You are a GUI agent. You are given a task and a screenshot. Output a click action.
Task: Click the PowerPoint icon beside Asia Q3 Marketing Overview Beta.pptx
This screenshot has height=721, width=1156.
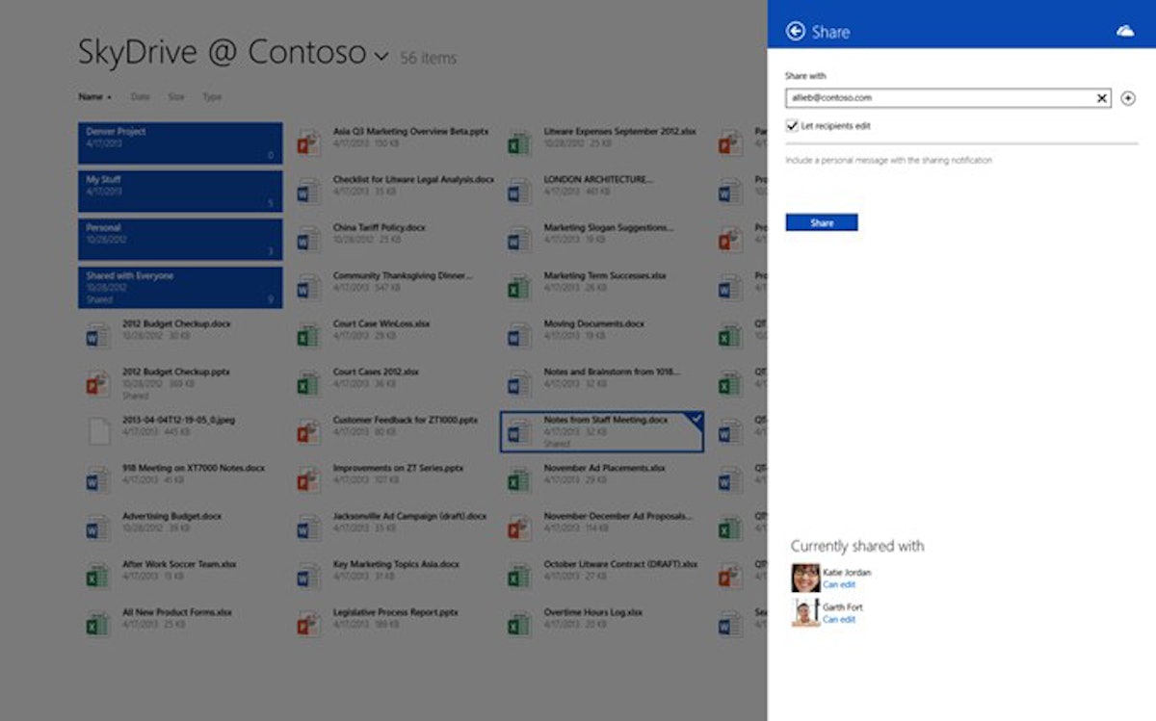click(x=308, y=141)
